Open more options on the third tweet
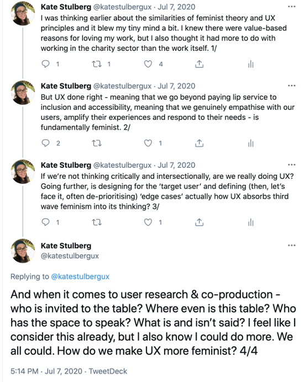This screenshot has width=304, height=382. click(x=291, y=165)
